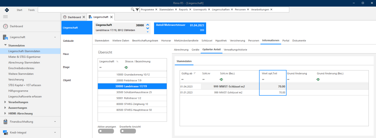The height and width of the screenshot is (138, 376).
Task: Go to next Liegenschaft with down chevron
Action: pos(148,28)
